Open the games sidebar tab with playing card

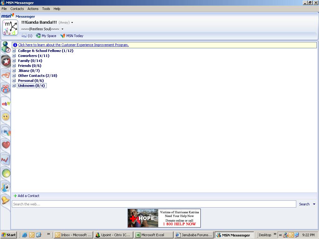(6, 187)
